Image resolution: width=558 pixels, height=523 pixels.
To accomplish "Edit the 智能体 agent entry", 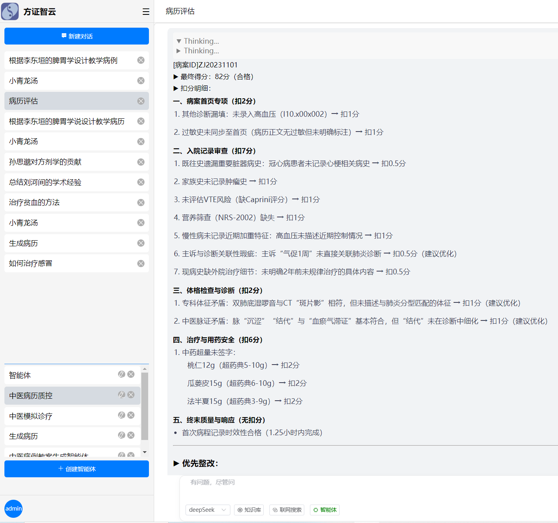I will (x=122, y=374).
